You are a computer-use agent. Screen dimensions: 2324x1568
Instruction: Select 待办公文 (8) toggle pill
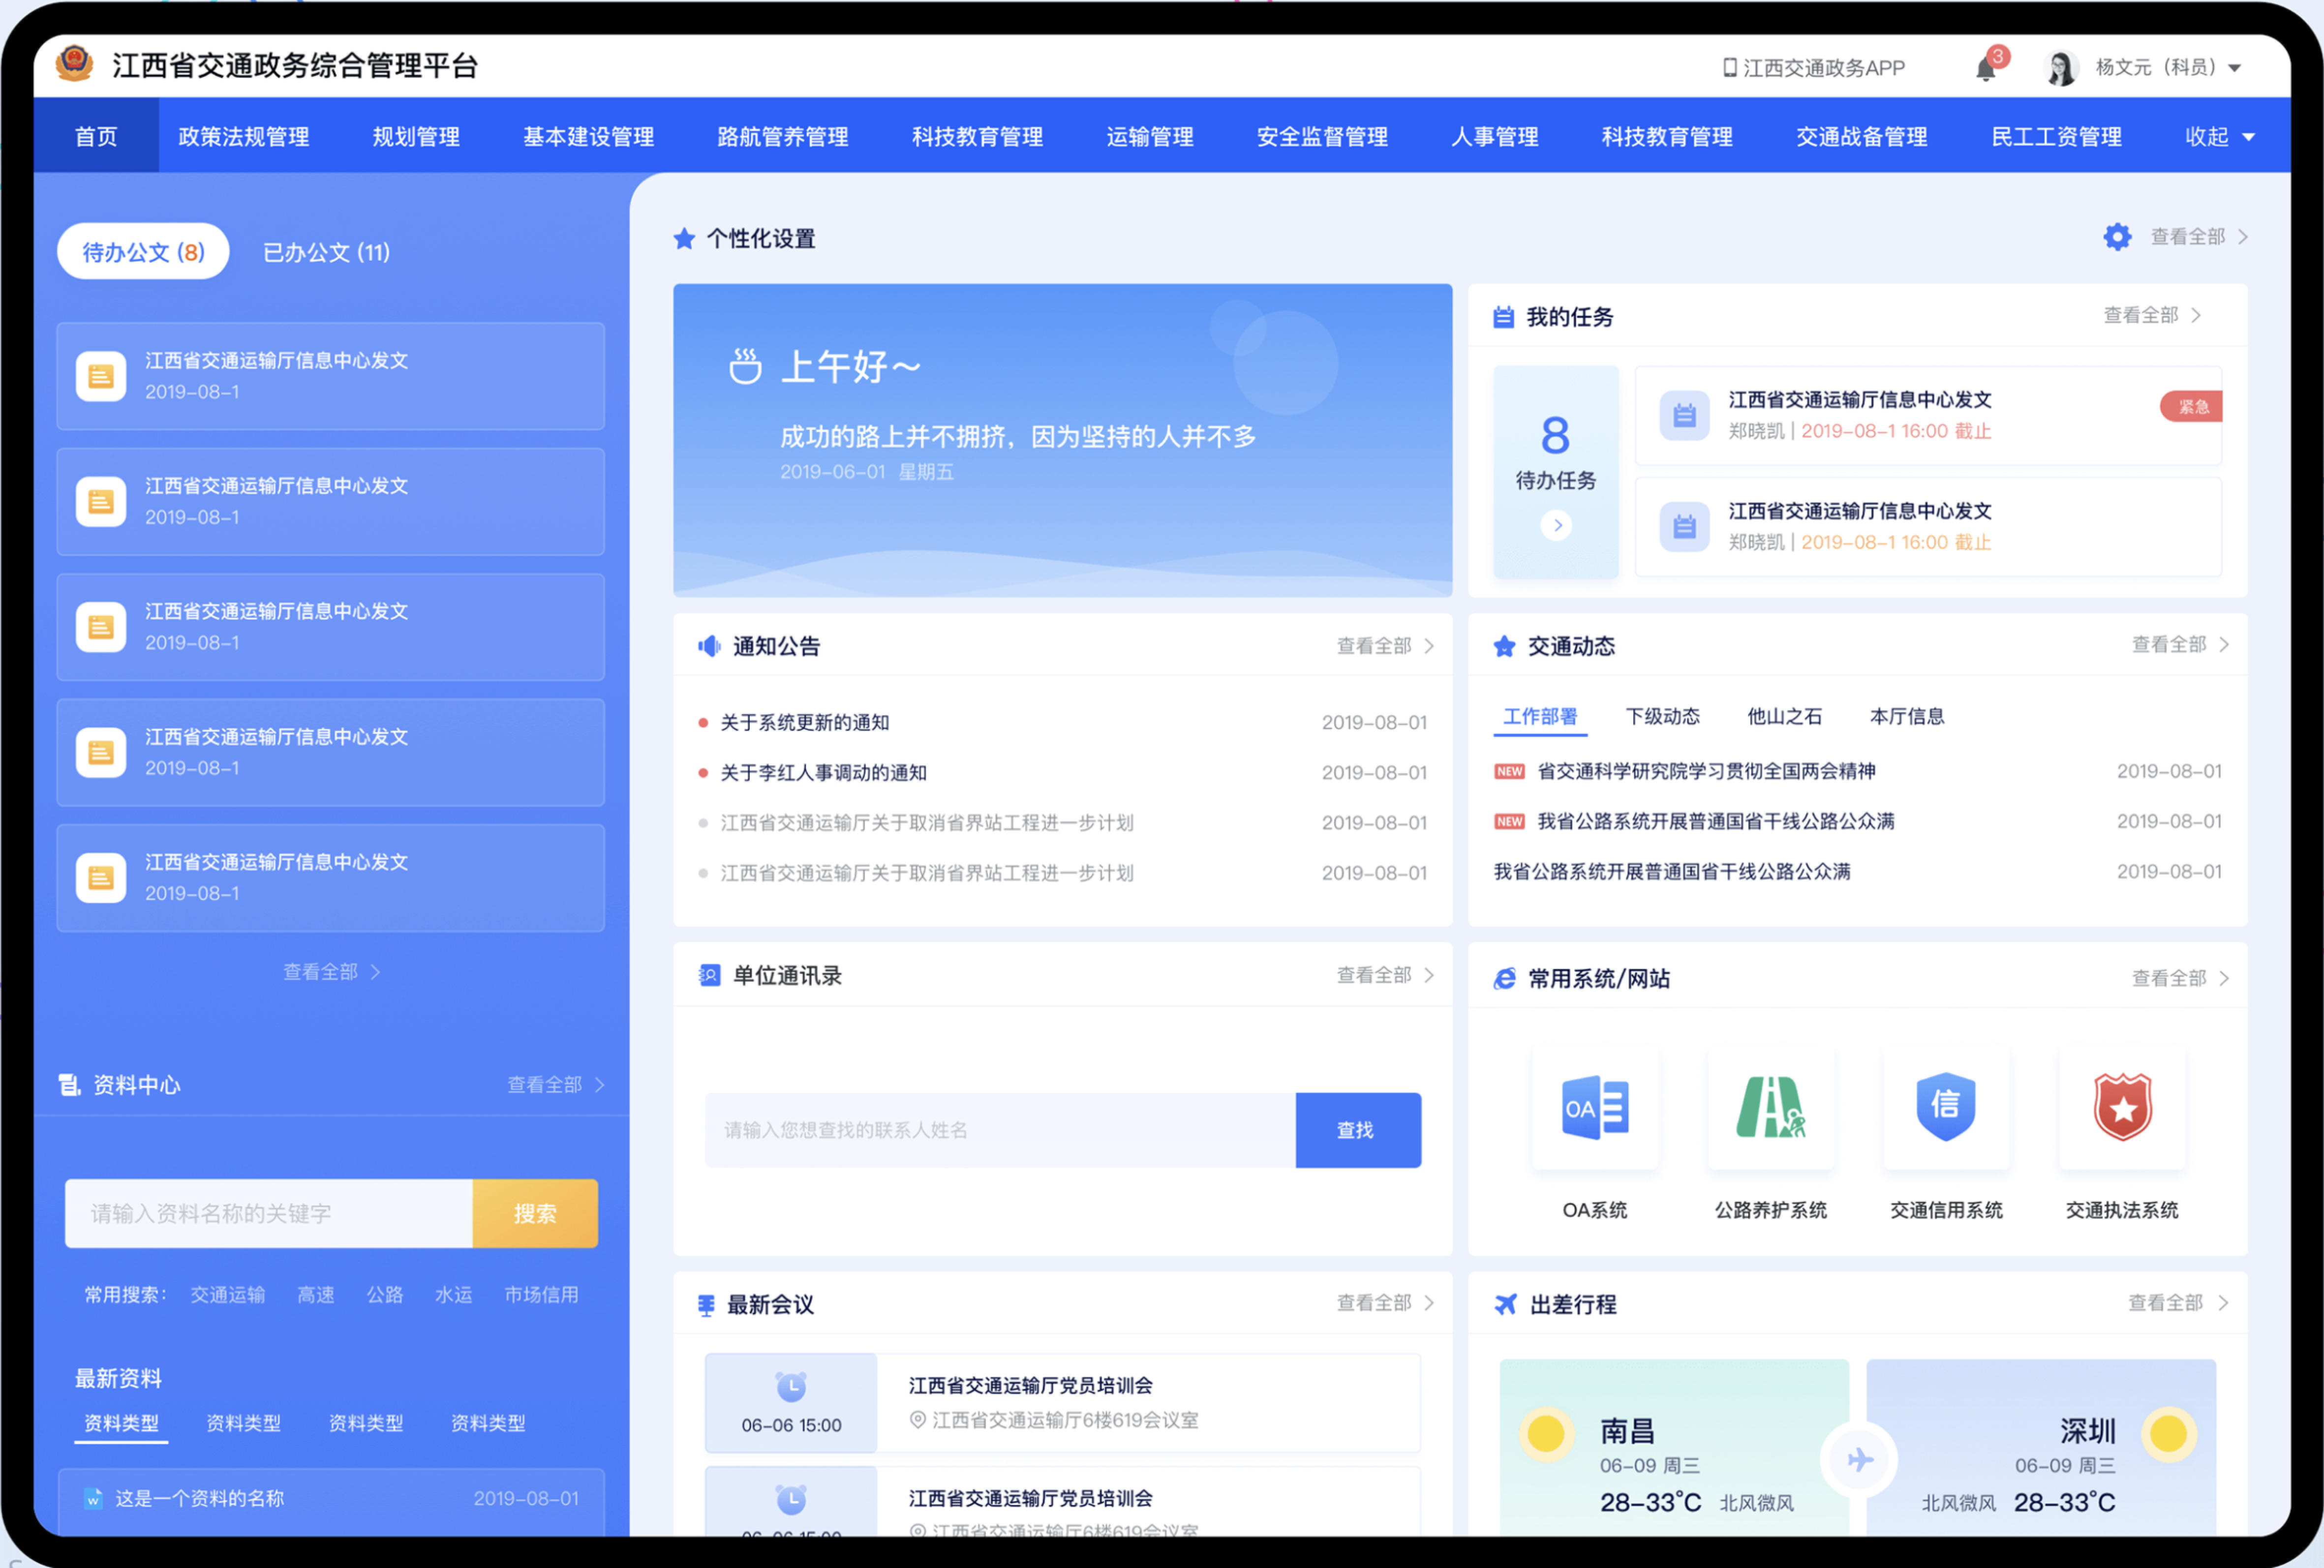pos(143,252)
